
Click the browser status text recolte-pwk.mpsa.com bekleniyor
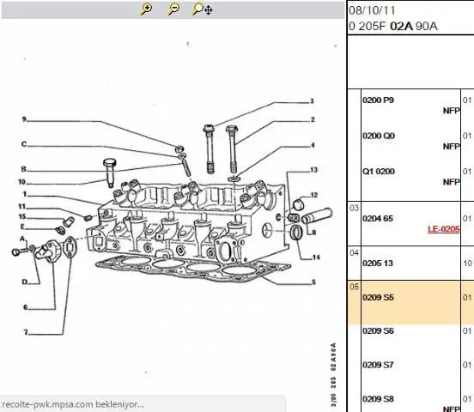(x=73, y=404)
